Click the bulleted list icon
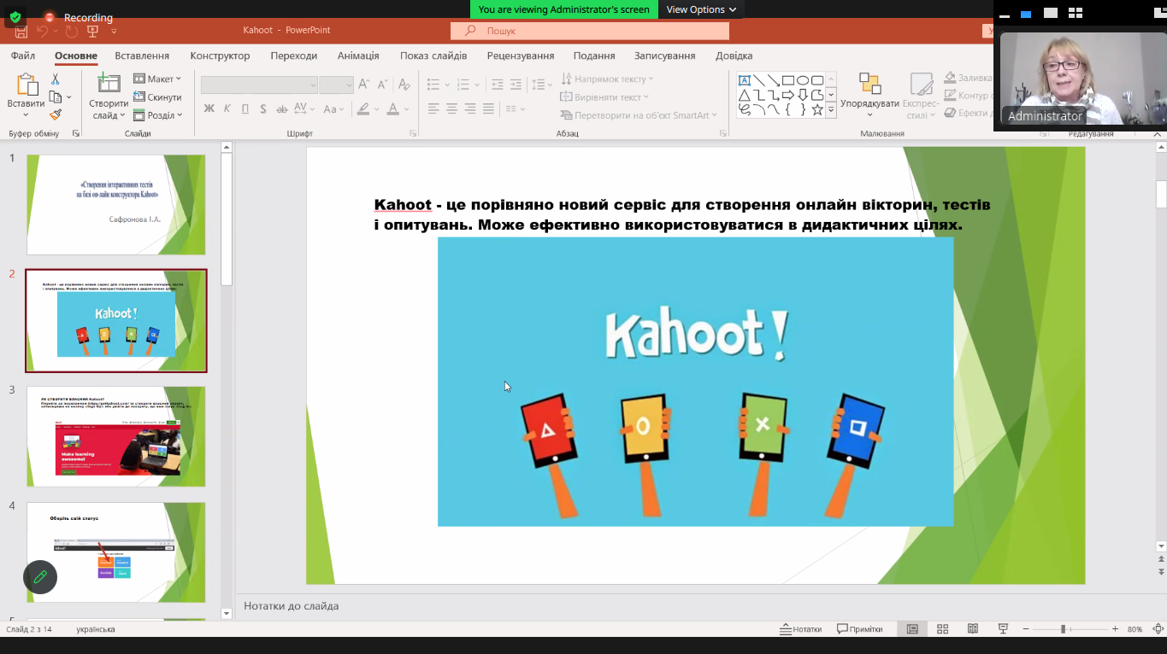 (x=433, y=85)
